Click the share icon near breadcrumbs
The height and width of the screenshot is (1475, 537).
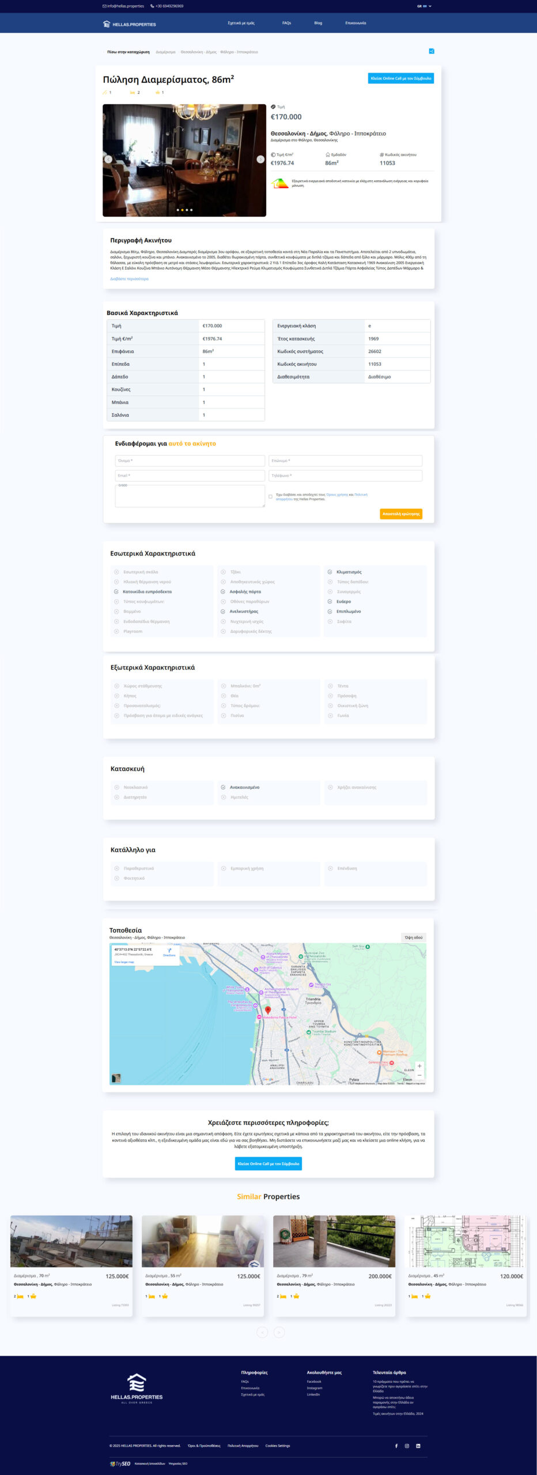click(432, 51)
